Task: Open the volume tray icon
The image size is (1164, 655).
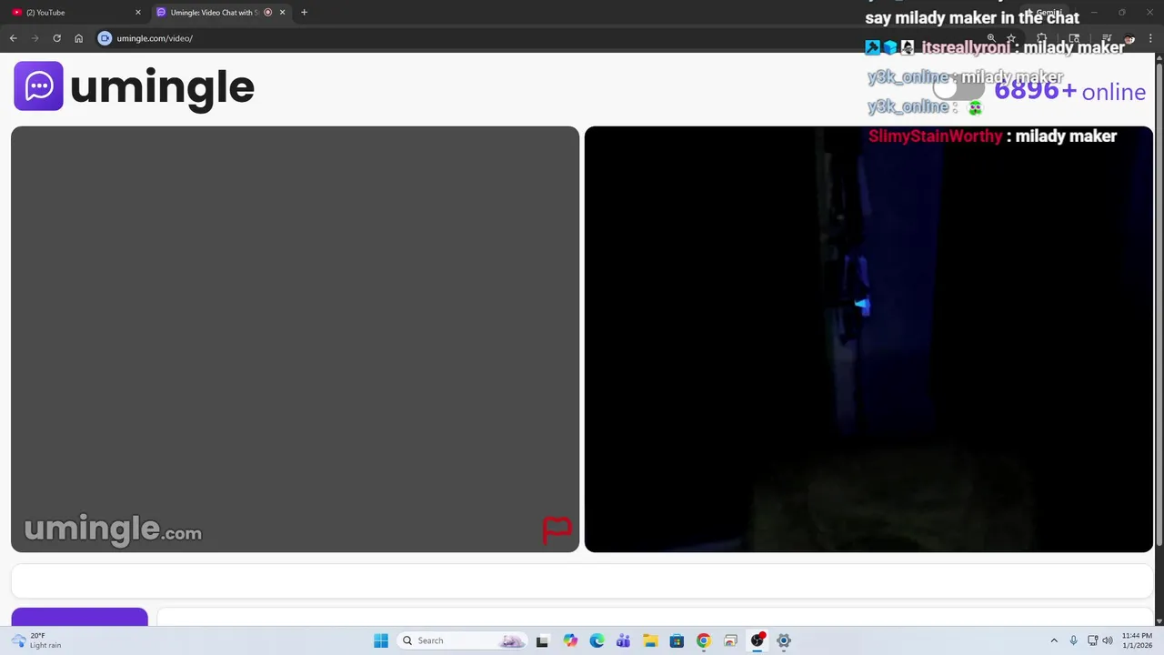Action: click(x=1108, y=640)
